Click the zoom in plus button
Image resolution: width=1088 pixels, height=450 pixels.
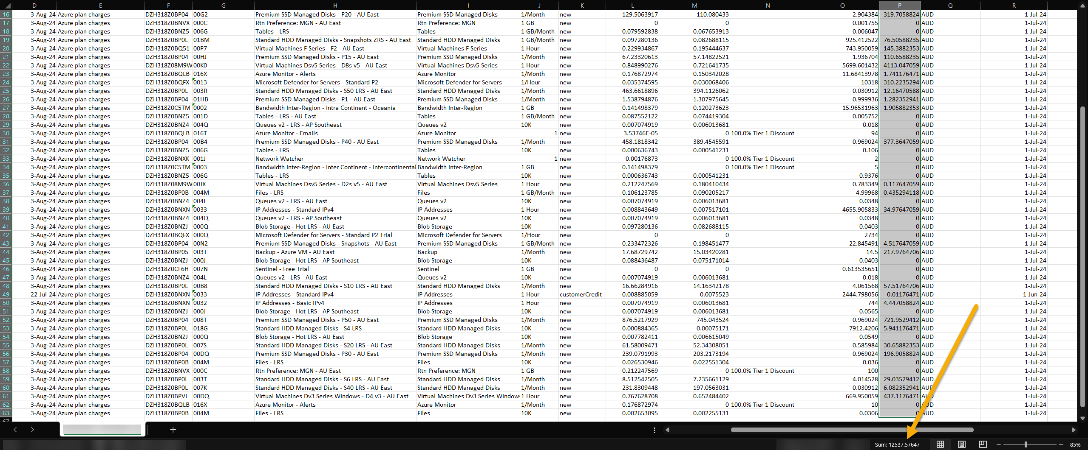click(x=1061, y=444)
